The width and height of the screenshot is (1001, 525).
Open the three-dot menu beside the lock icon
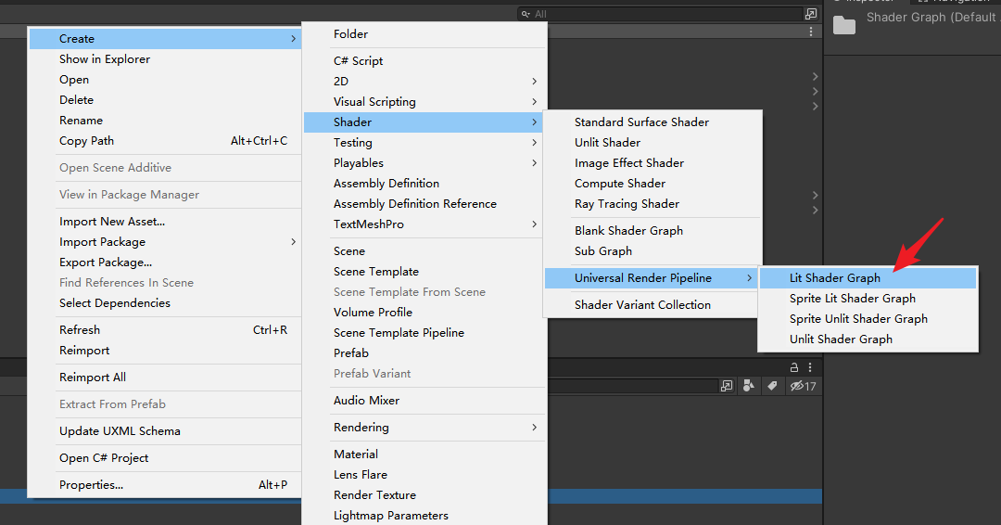click(809, 367)
